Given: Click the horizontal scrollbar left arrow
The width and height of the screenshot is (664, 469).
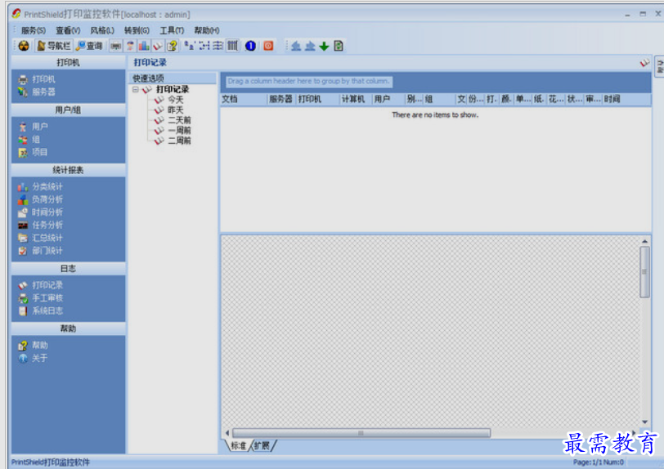Looking at the screenshot, I should pos(227,433).
